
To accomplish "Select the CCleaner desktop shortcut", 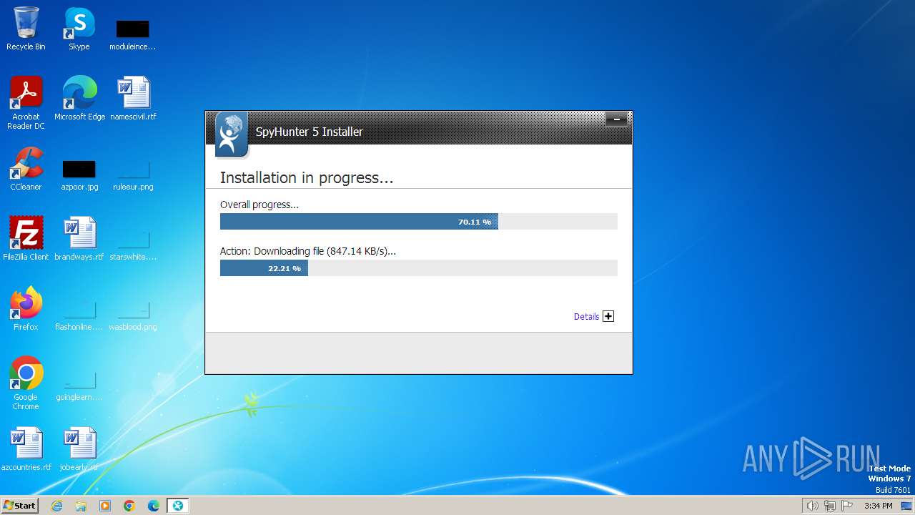I will pos(26,169).
